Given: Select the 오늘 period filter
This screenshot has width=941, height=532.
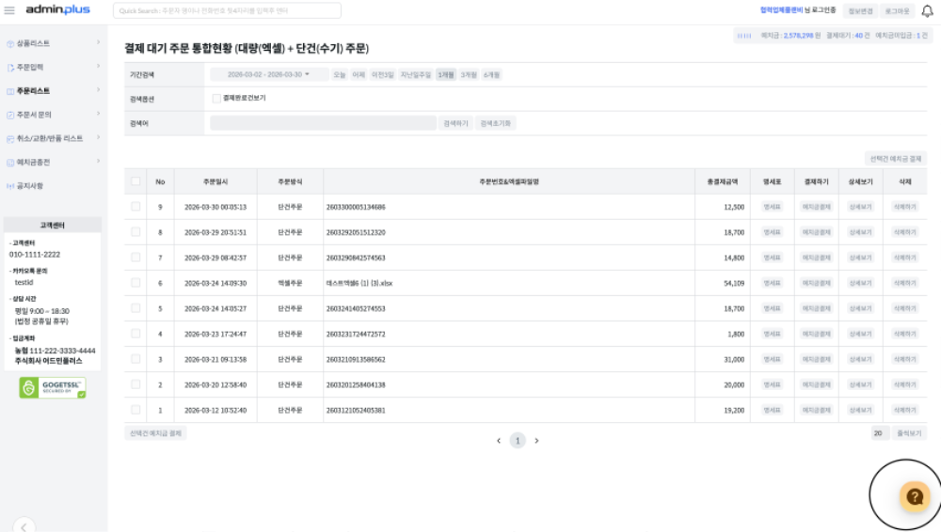Looking at the screenshot, I should 340,75.
